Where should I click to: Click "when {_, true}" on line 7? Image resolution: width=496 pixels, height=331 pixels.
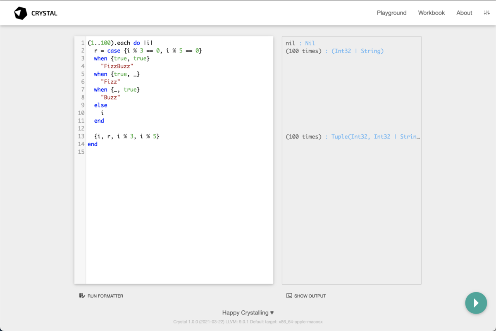117,89
